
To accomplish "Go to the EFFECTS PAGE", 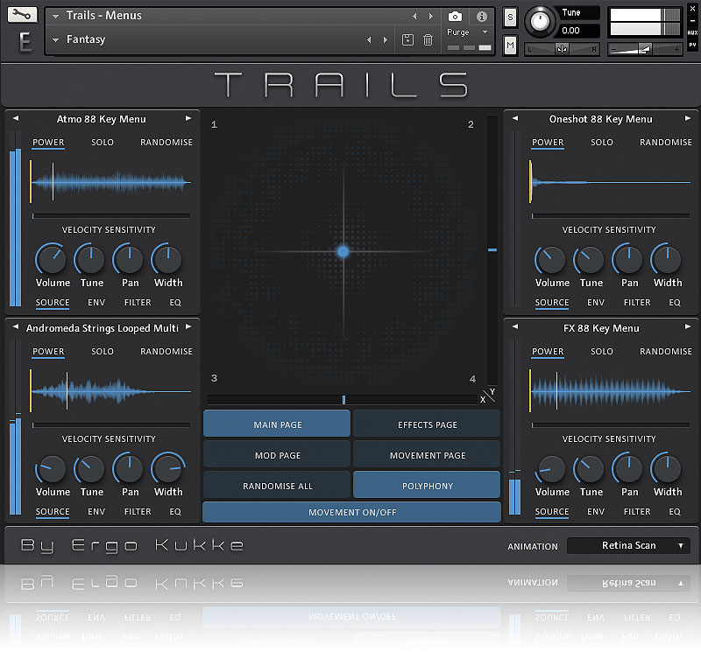I will pos(427,424).
